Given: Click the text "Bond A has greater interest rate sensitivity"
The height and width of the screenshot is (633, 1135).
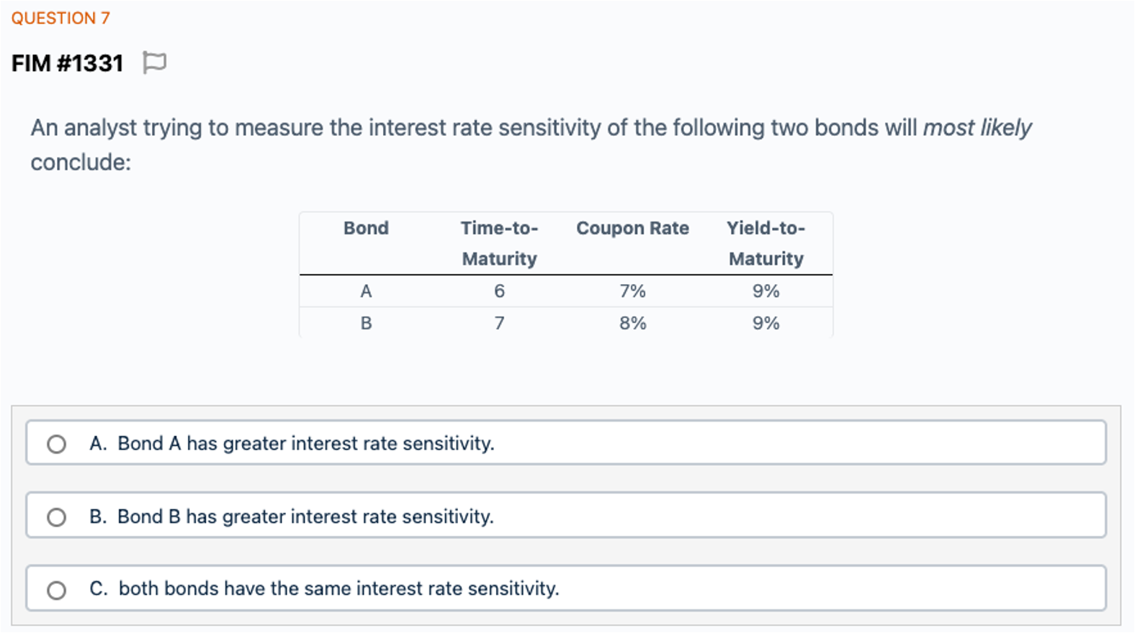Looking at the screenshot, I should [305, 444].
